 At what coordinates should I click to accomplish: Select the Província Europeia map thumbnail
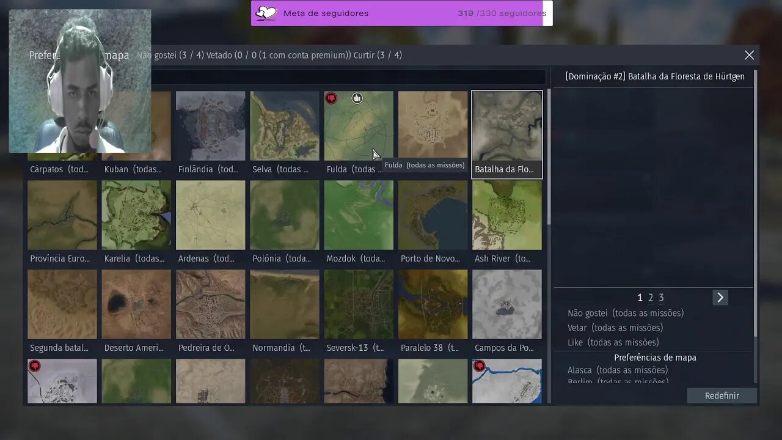click(x=62, y=215)
